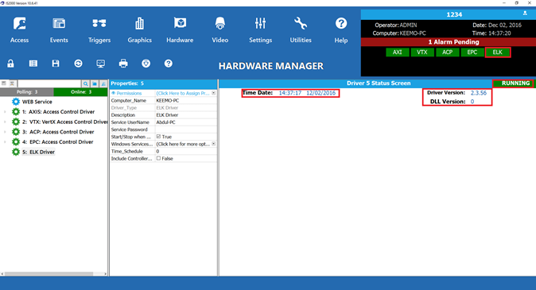Click the AXI driver status button

(397, 52)
